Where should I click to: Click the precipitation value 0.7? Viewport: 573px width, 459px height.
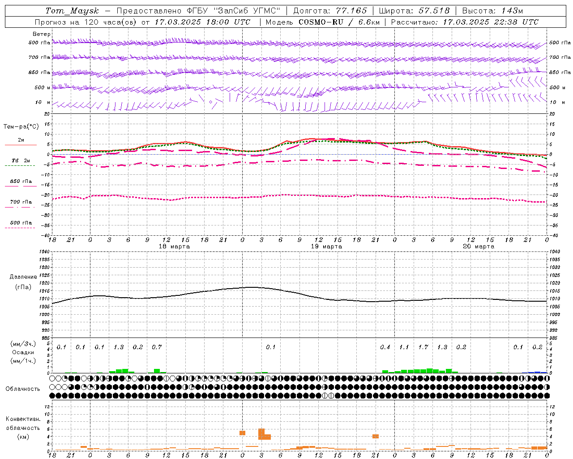[157, 347]
